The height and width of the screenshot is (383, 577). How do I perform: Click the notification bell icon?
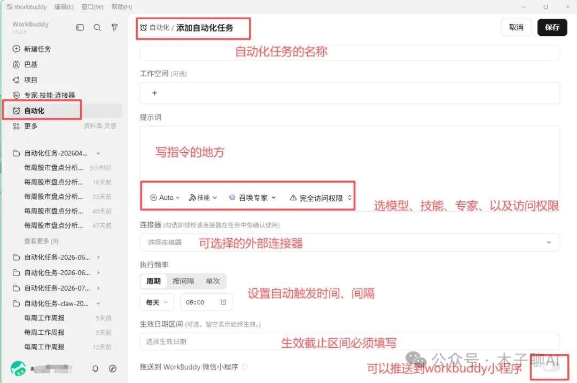pyautogui.click(x=95, y=368)
